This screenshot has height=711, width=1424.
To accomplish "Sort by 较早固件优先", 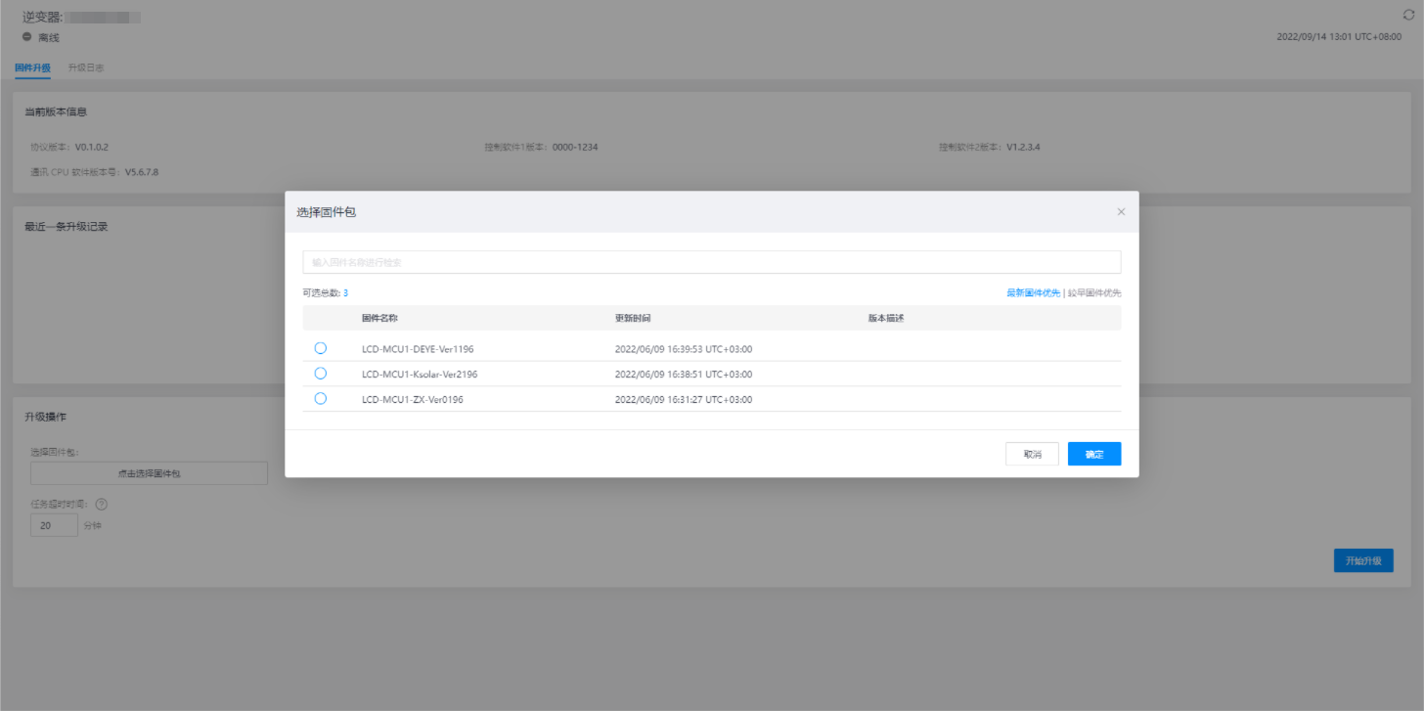I will coord(1094,292).
